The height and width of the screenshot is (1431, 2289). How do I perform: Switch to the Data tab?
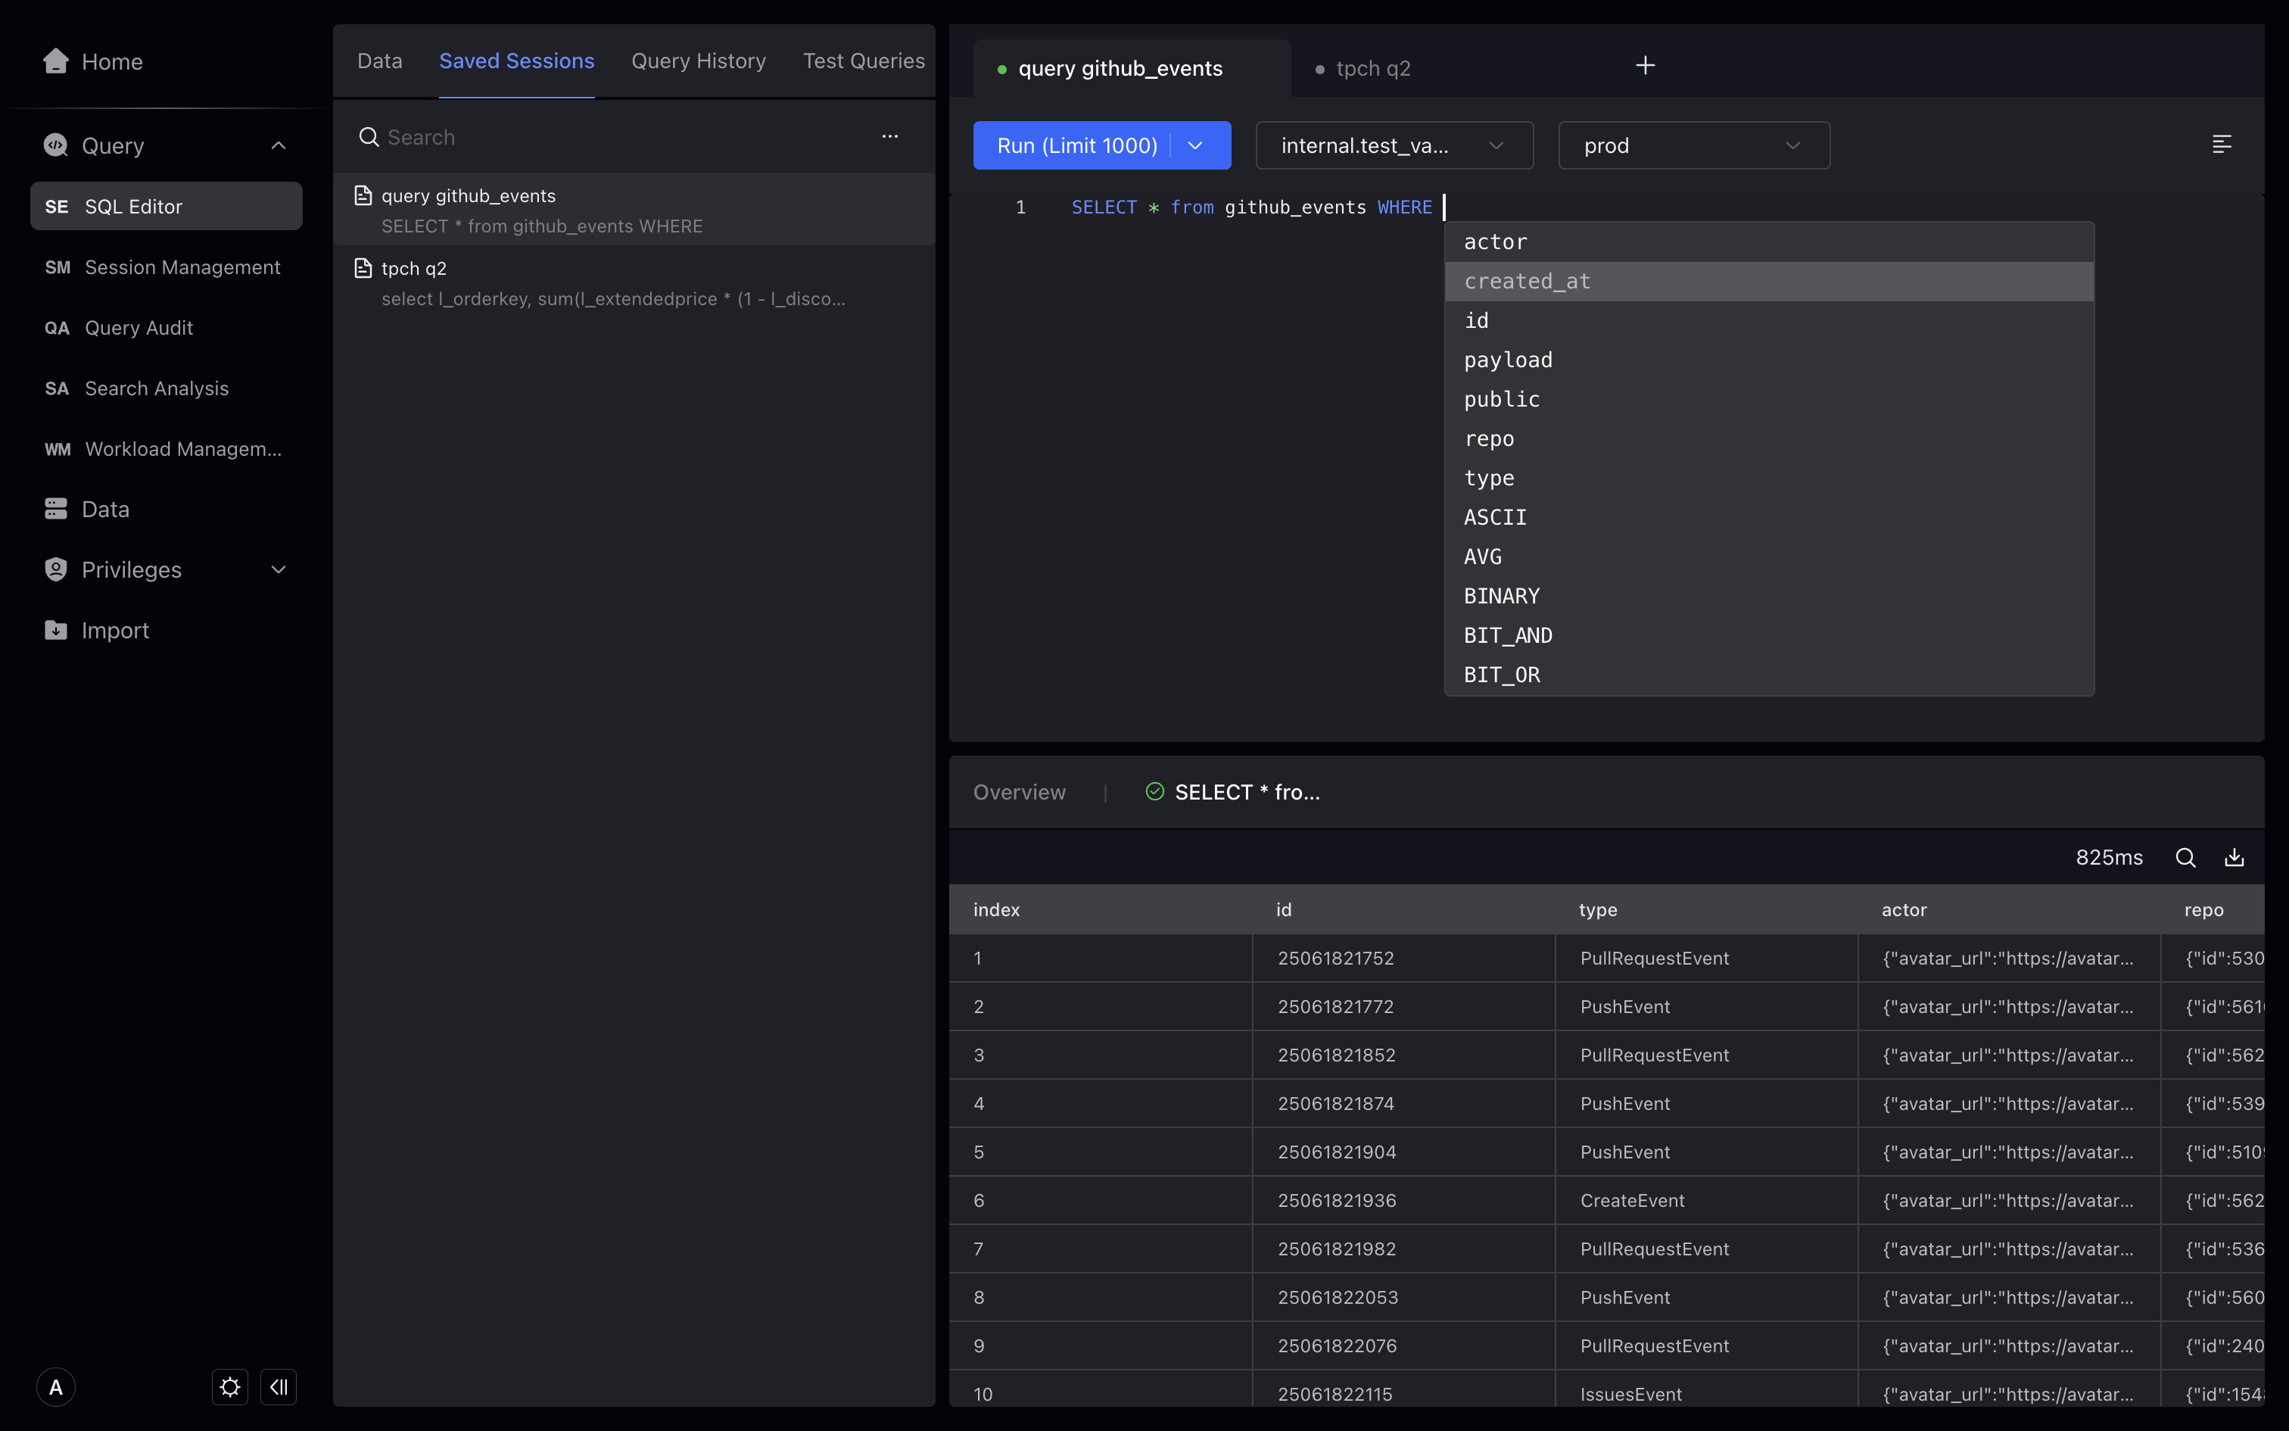[379, 61]
